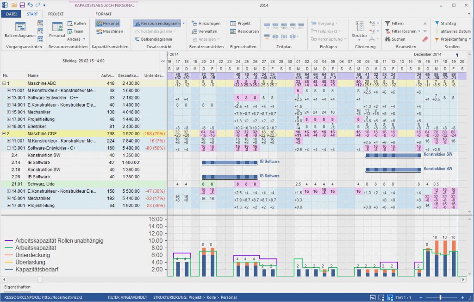
Task: Open the Projektanfang dropdown in Scrollen
Action: click(x=469, y=39)
